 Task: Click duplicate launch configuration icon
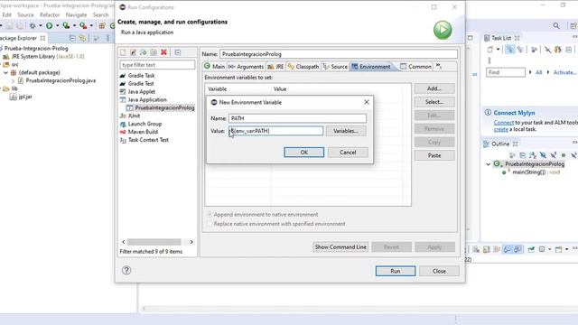(x=154, y=52)
